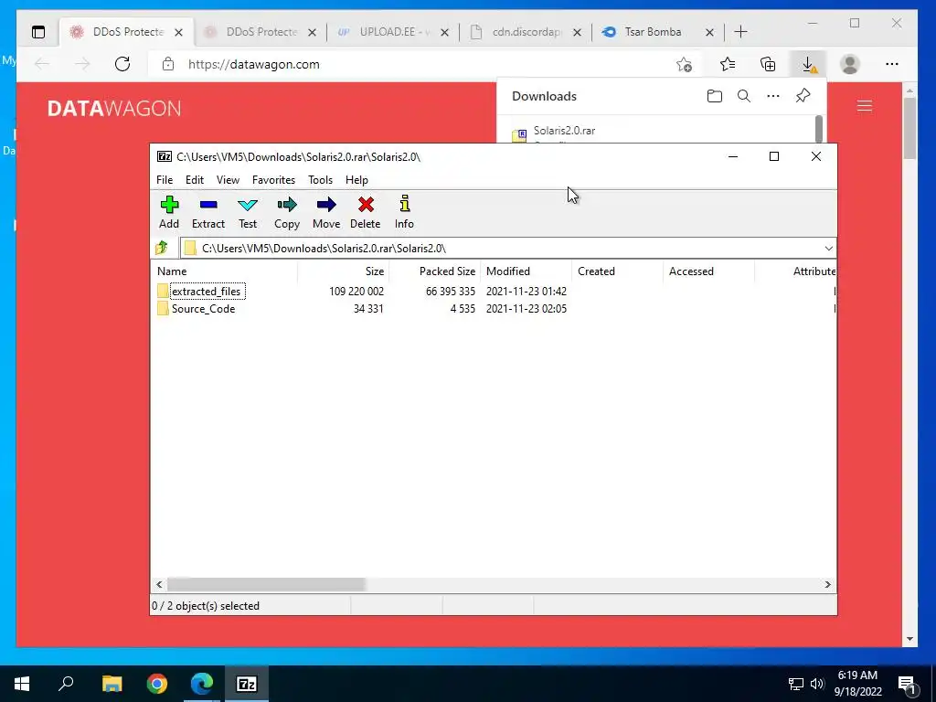The height and width of the screenshot is (702, 936).
Task: Click the DATAWAGON logo link
Action: click(x=114, y=108)
